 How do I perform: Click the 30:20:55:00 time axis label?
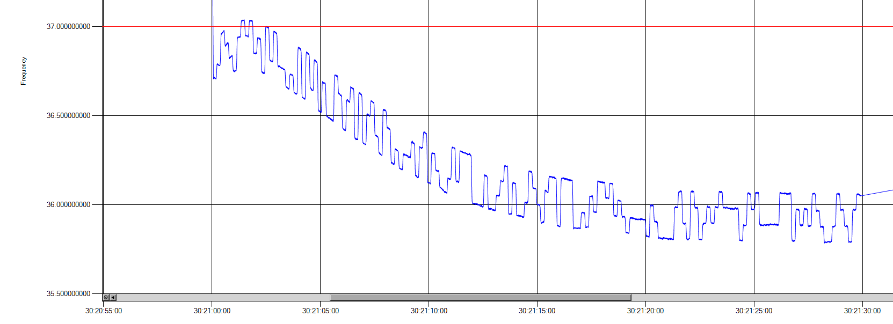104,311
